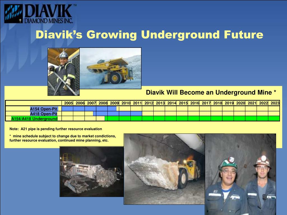Click the Diavik Diamond Mines logo
287x215 pixels.
(x=40, y=14)
